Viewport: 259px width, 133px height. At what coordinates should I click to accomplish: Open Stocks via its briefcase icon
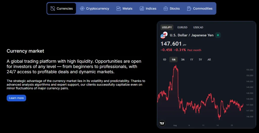pyautogui.click(x=166, y=9)
